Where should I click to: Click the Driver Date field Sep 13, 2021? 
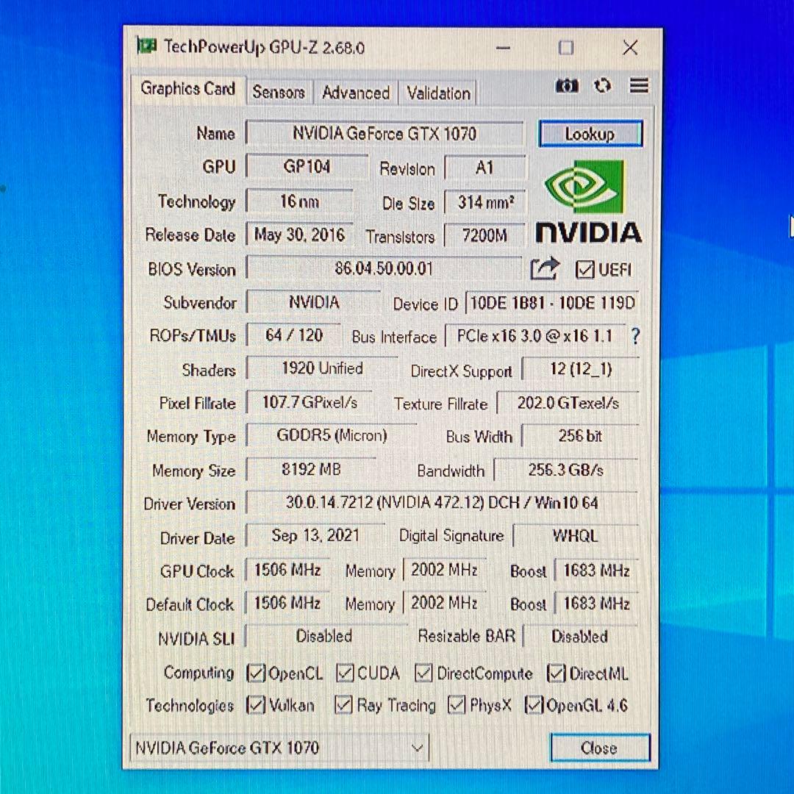tap(315, 536)
